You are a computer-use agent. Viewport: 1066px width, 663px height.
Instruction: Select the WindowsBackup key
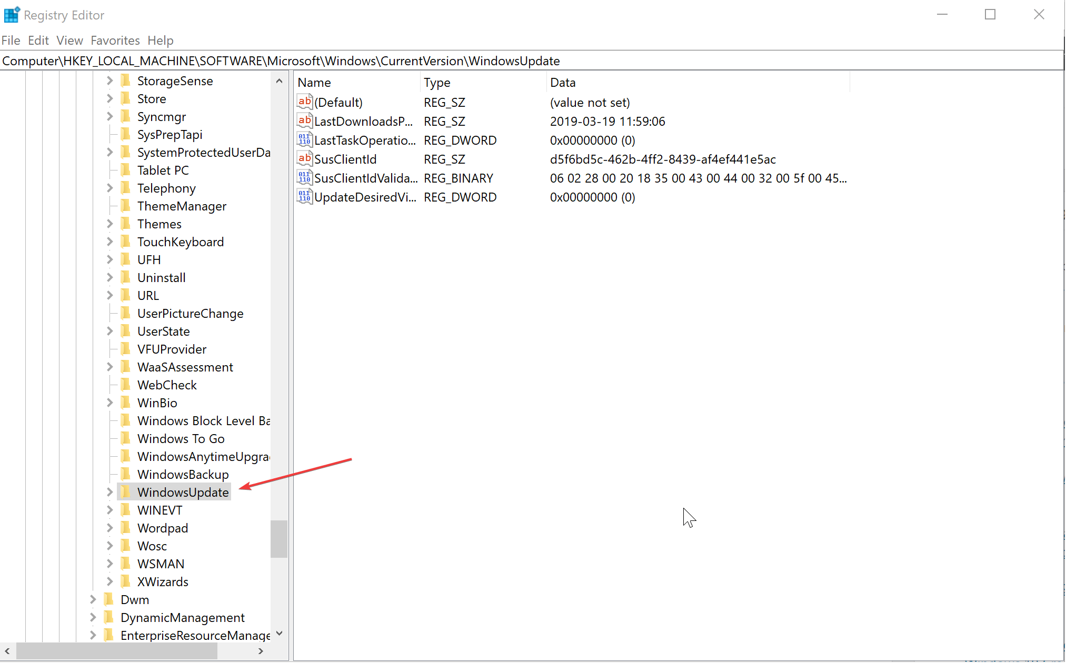coord(183,474)
